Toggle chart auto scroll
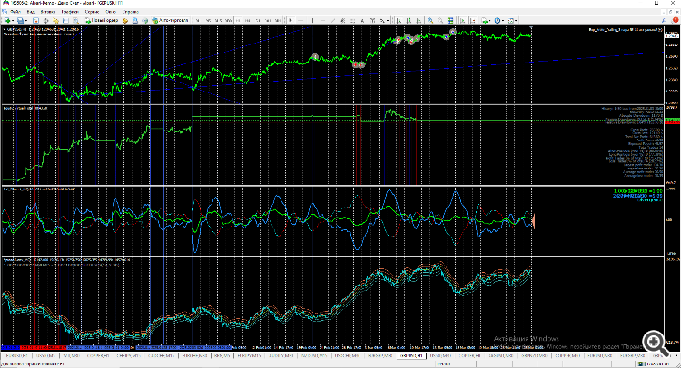The width and height of the screenshot is (681, 368). click(x=463, y=20)
